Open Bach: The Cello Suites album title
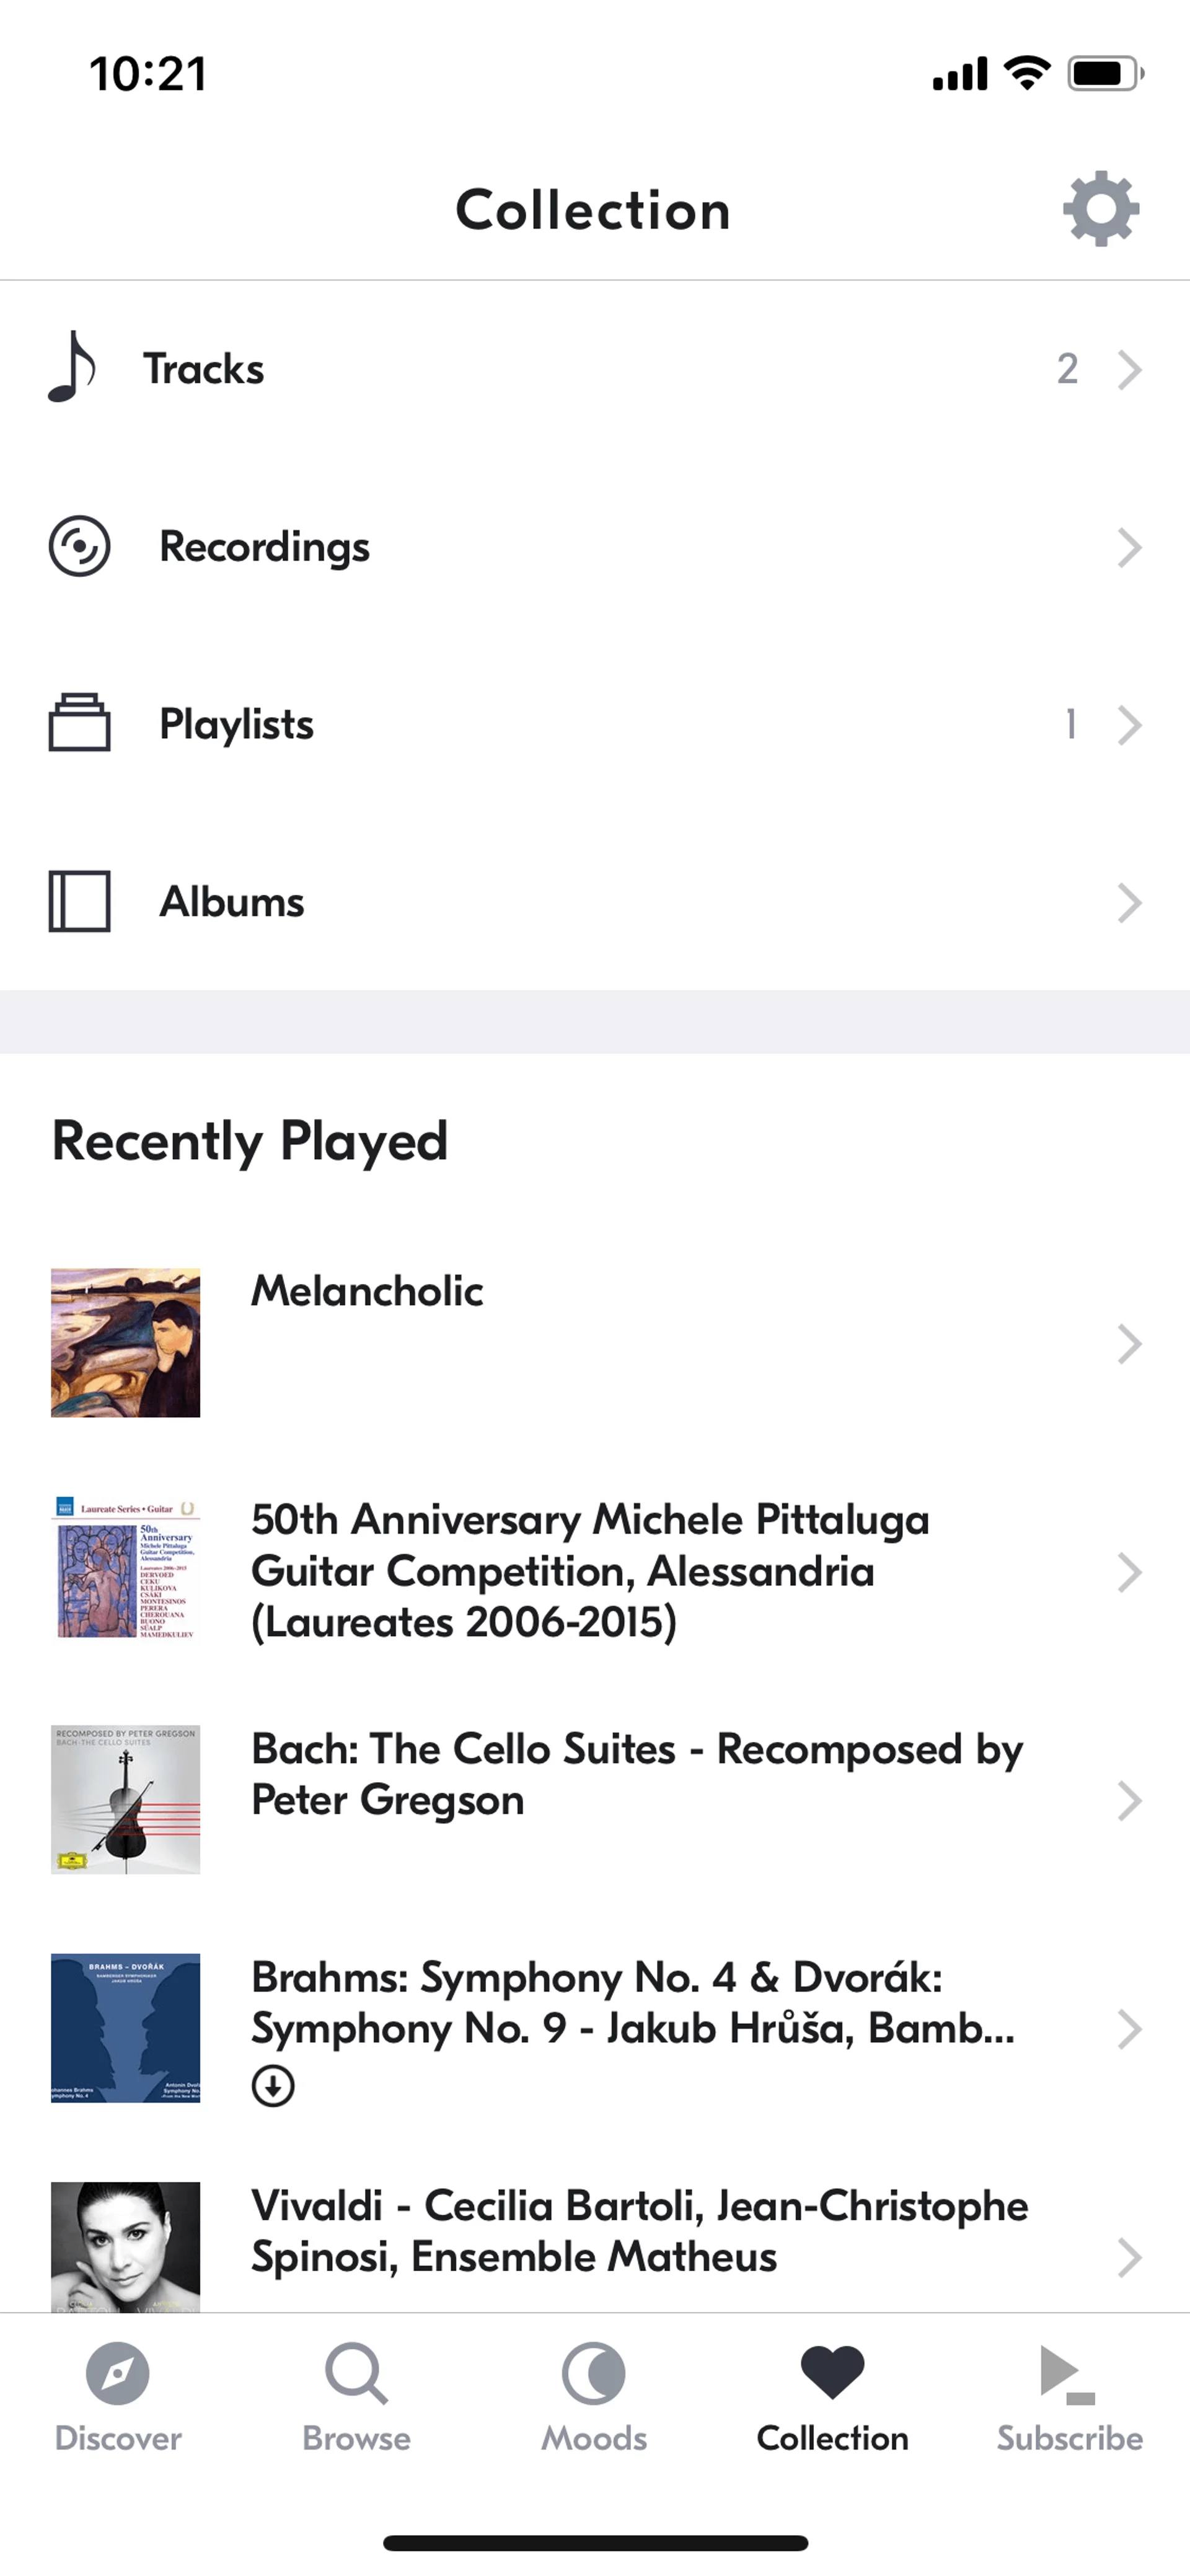This screenshot has width=1190, height=2576. 636,1774
